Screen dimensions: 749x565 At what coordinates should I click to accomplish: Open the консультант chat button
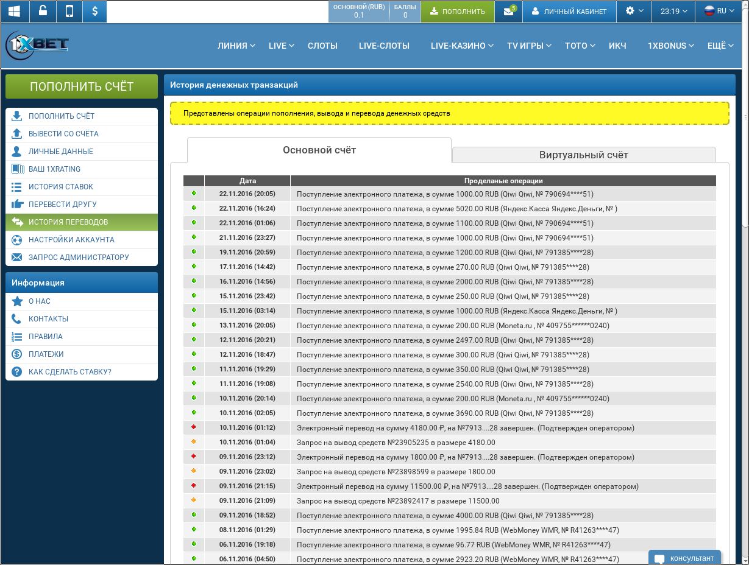tap(684, 558)
